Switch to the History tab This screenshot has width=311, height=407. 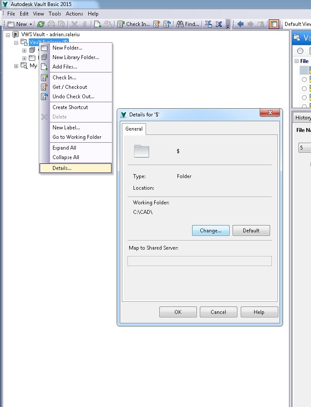point(303,118)
